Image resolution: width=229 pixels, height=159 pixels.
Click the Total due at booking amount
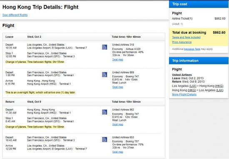pos(219,32)
